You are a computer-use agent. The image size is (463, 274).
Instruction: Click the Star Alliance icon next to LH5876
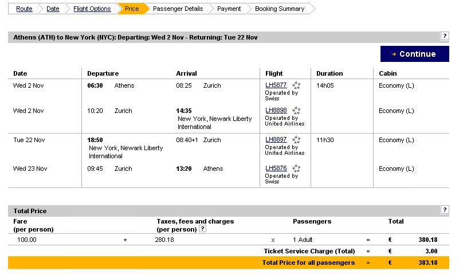(x=296, y=169)
